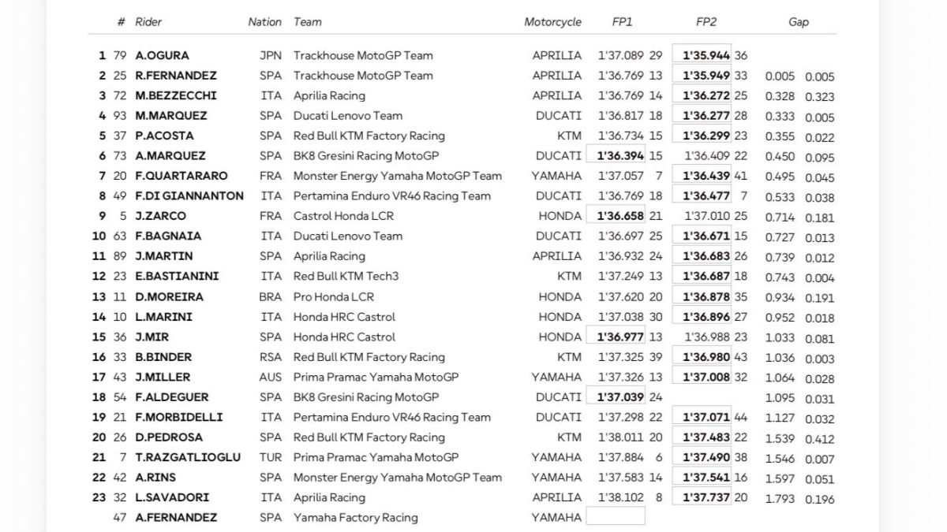This screenshot has height=532, width=947.
Task: Select the Gap column header
Action: coord(799,22)
